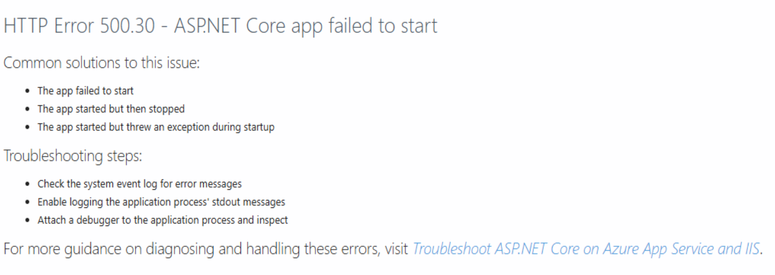
Task: Click bullet dot before 'Attach a debugger' line
Action: tap(28, 221)
